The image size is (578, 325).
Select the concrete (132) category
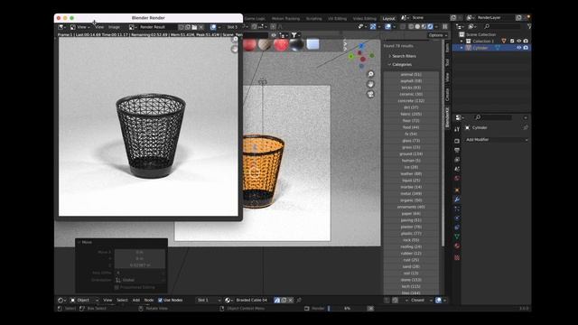coord(411,100)
